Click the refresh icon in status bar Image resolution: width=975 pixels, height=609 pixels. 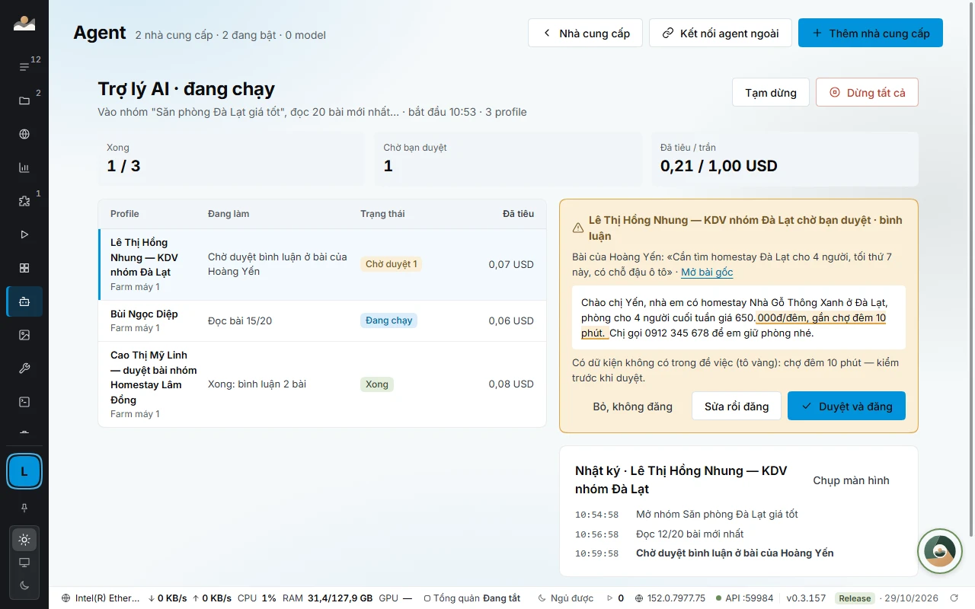(954, 598)
